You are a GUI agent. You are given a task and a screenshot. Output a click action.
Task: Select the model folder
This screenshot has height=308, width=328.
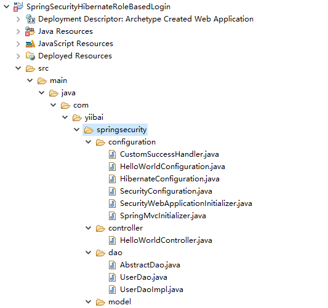coord(119,302)
